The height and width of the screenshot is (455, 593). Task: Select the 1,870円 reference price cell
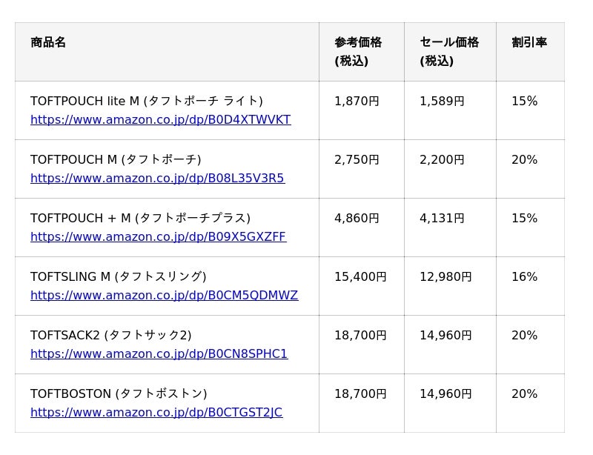(x=357, y=101)
